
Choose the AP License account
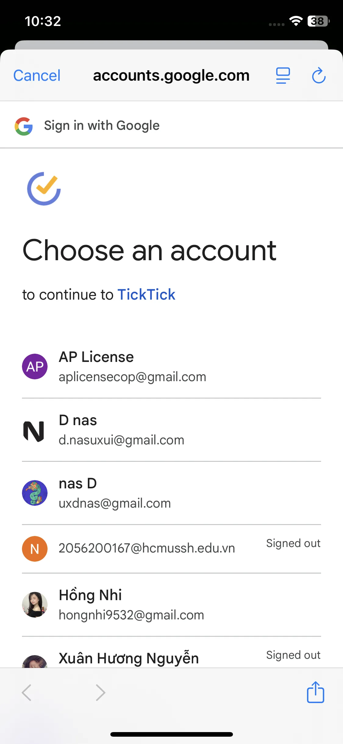[x=132, y=367]
